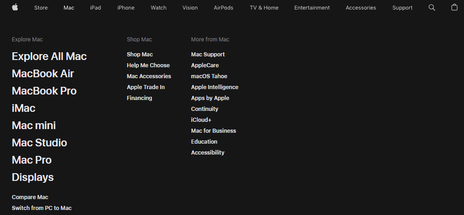Click the Explore Mac column heading
464x215 pixels.
tap(27, 40)
